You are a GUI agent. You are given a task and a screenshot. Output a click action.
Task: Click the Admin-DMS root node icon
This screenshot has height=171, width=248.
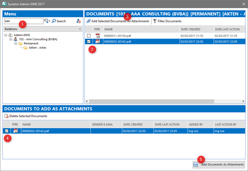[9, 35]
